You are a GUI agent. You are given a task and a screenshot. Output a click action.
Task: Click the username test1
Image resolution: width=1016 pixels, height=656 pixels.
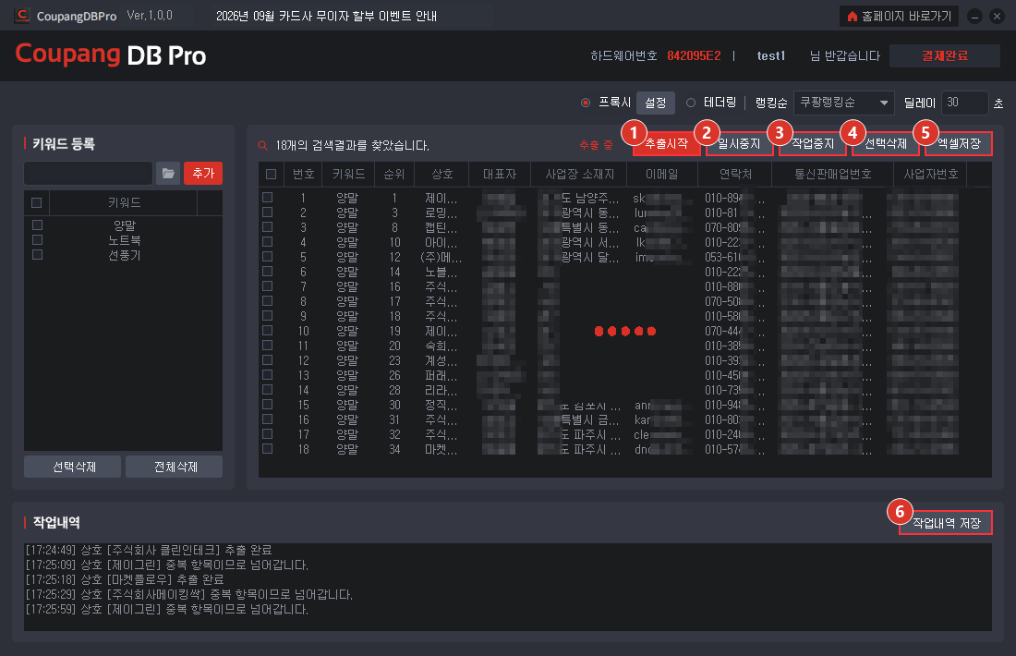pos(771,55)
